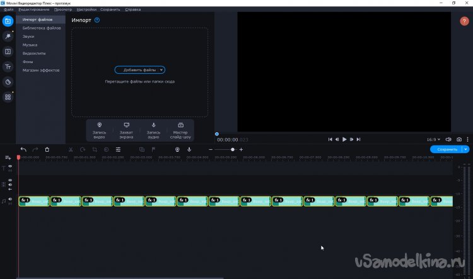The width and height of the screenshot is (473, 279).
Task: Expand the arrow beside Сохранить button
Action: [x=465, y=149]
